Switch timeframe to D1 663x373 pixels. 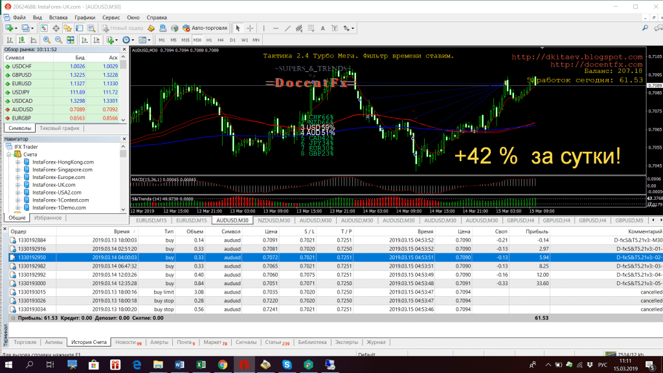232,40
